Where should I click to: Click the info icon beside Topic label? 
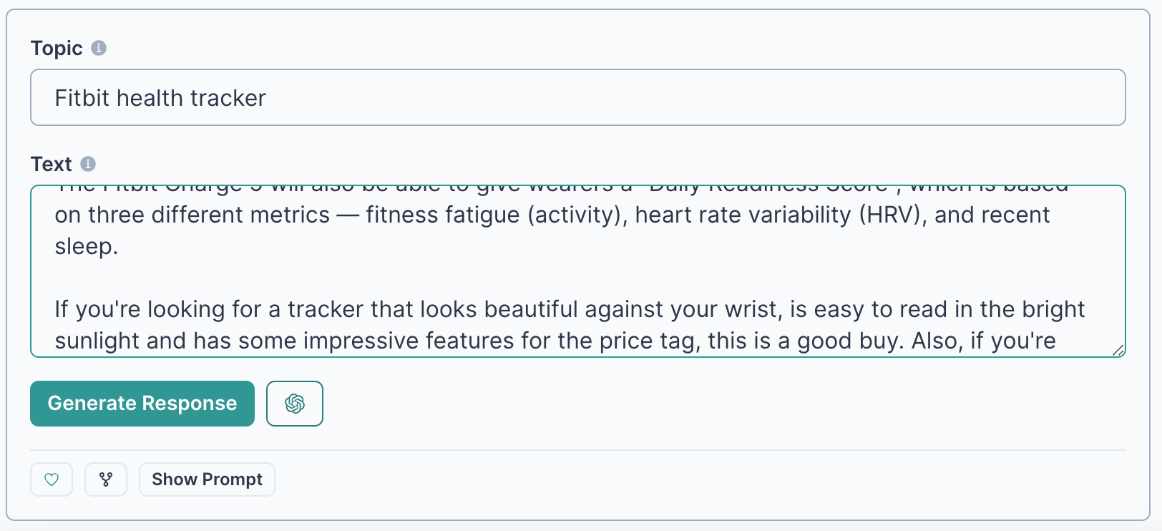tap(99, 48)
